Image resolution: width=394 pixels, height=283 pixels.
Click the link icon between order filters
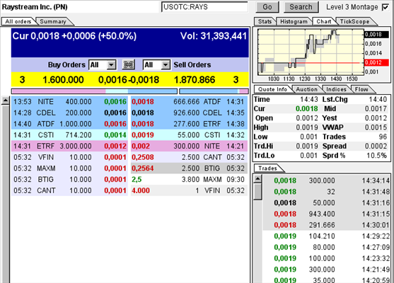pyautogui.click(x=129, y=65)
